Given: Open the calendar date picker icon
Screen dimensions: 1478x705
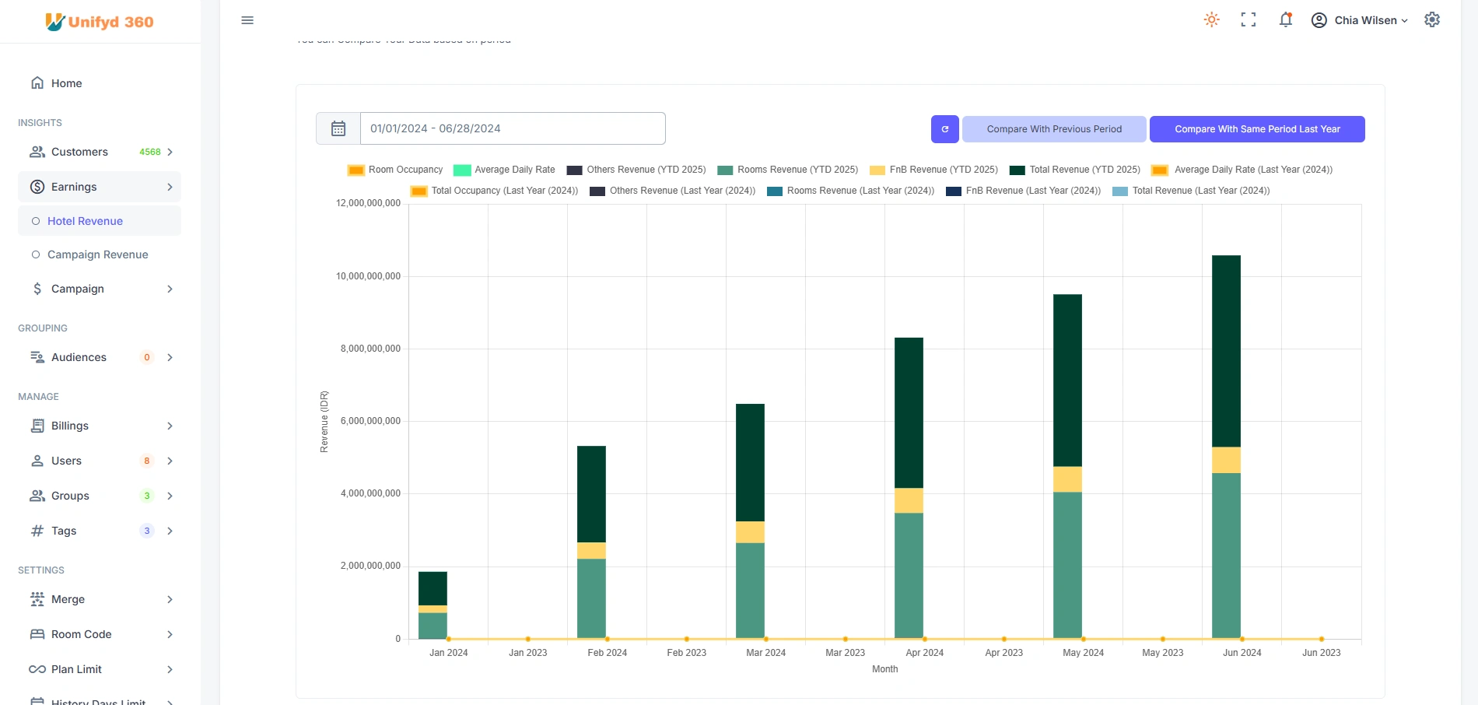Looking at the screenshot, I should [x=338, y=128].
